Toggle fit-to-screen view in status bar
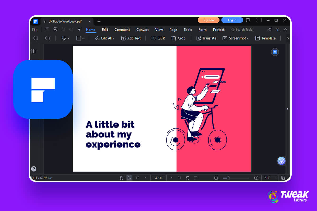 tap(283, 178)
